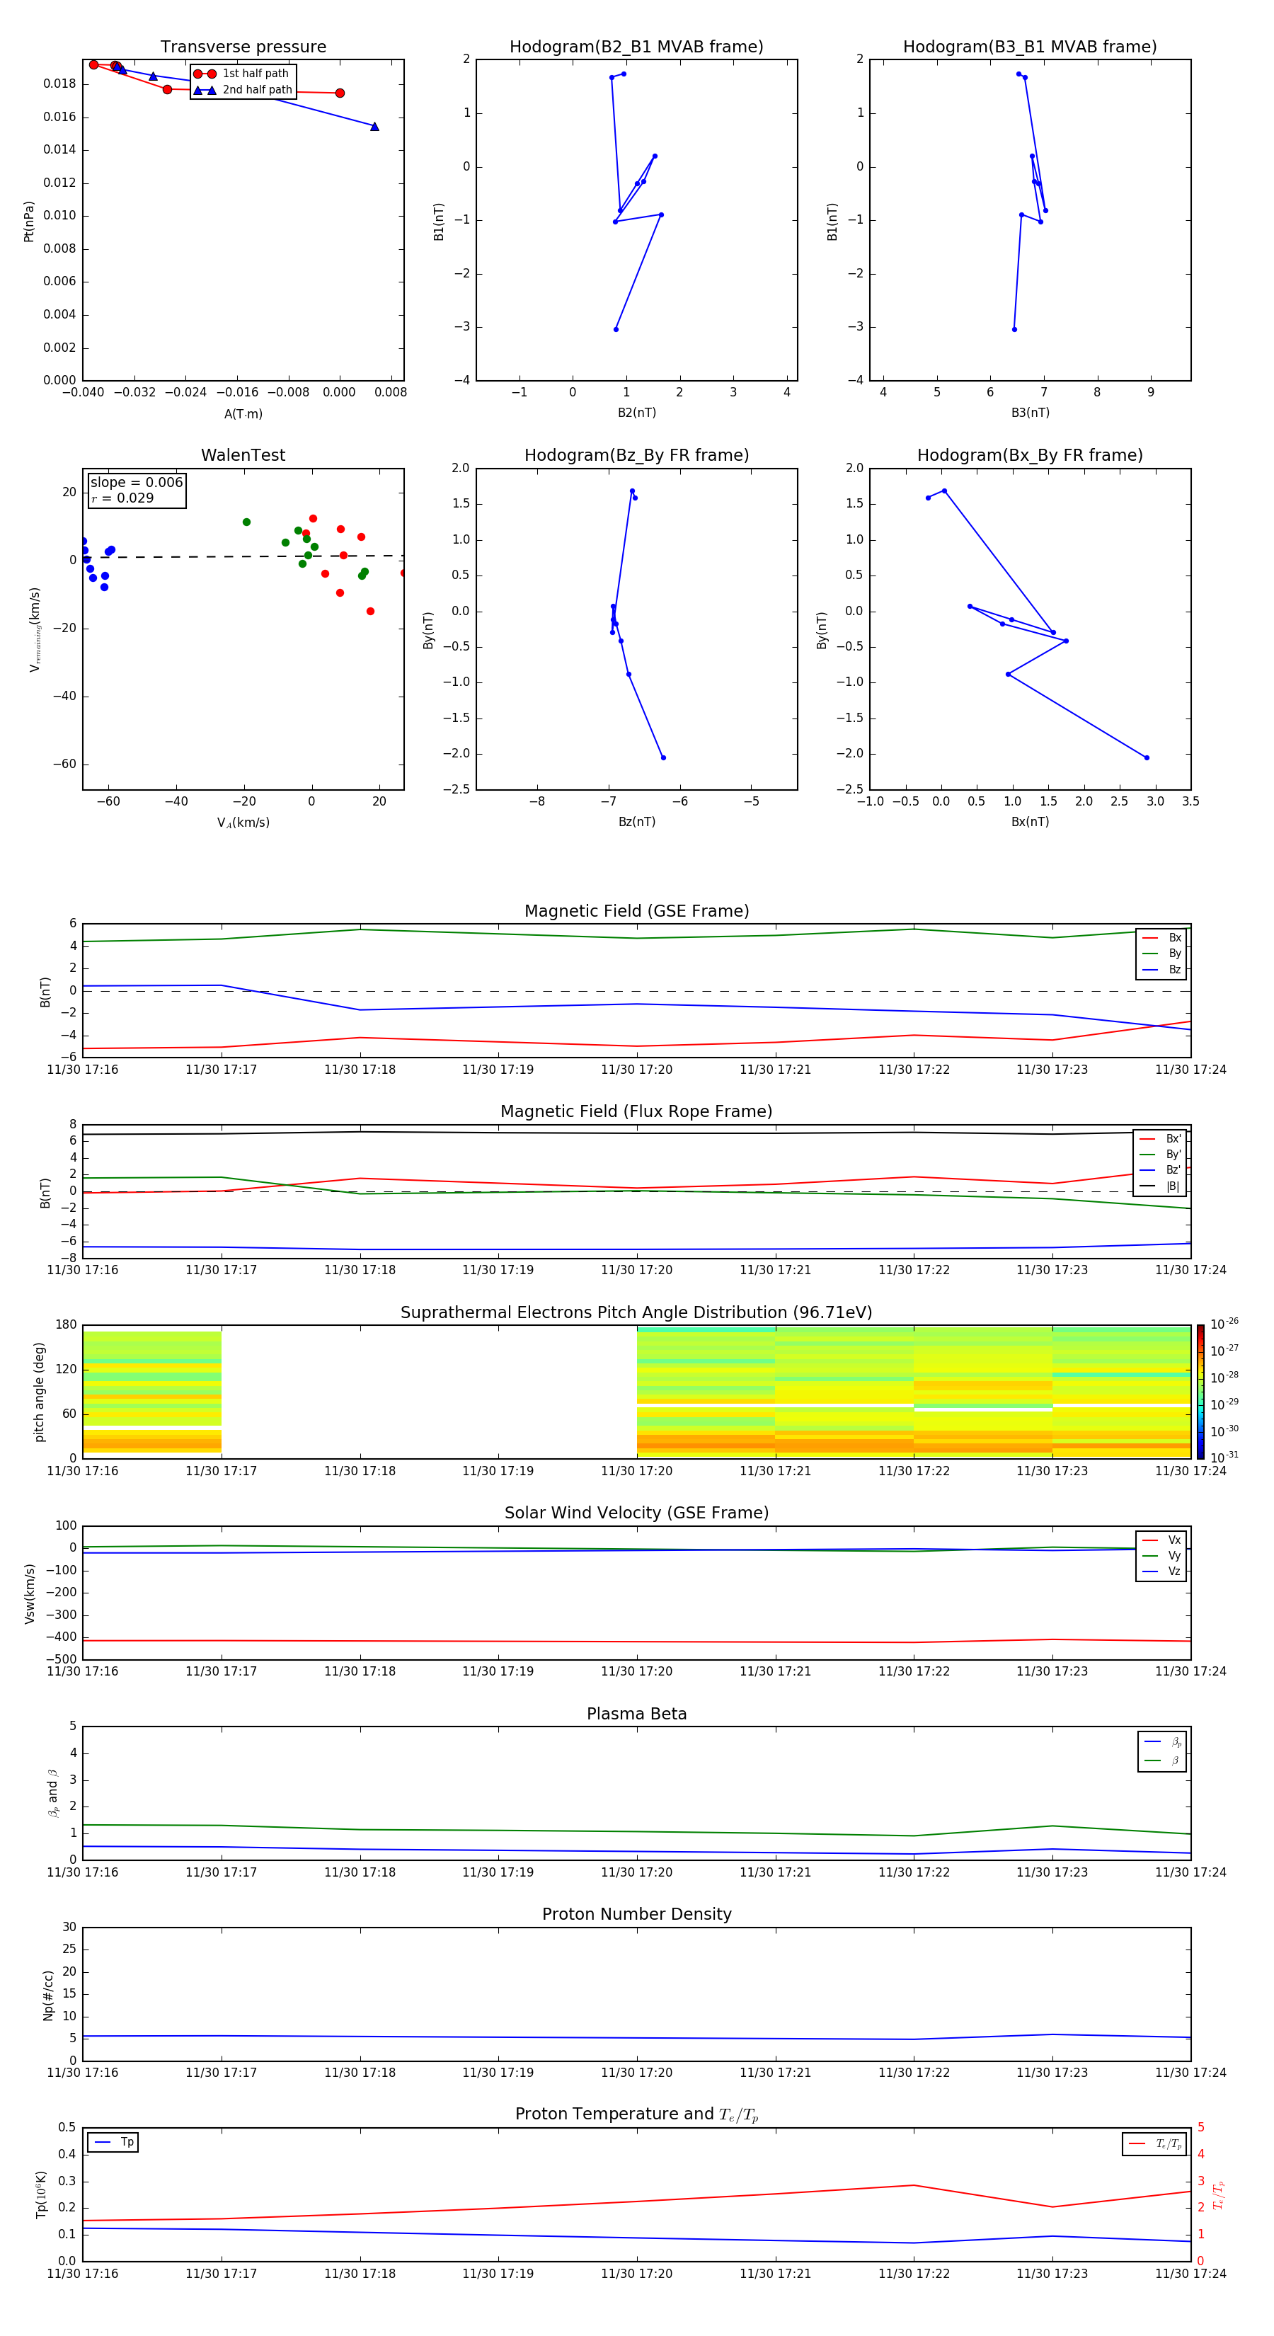Click the 'Hodogram(Bx_By FR frame)' title

click(x=1030, y=455)
